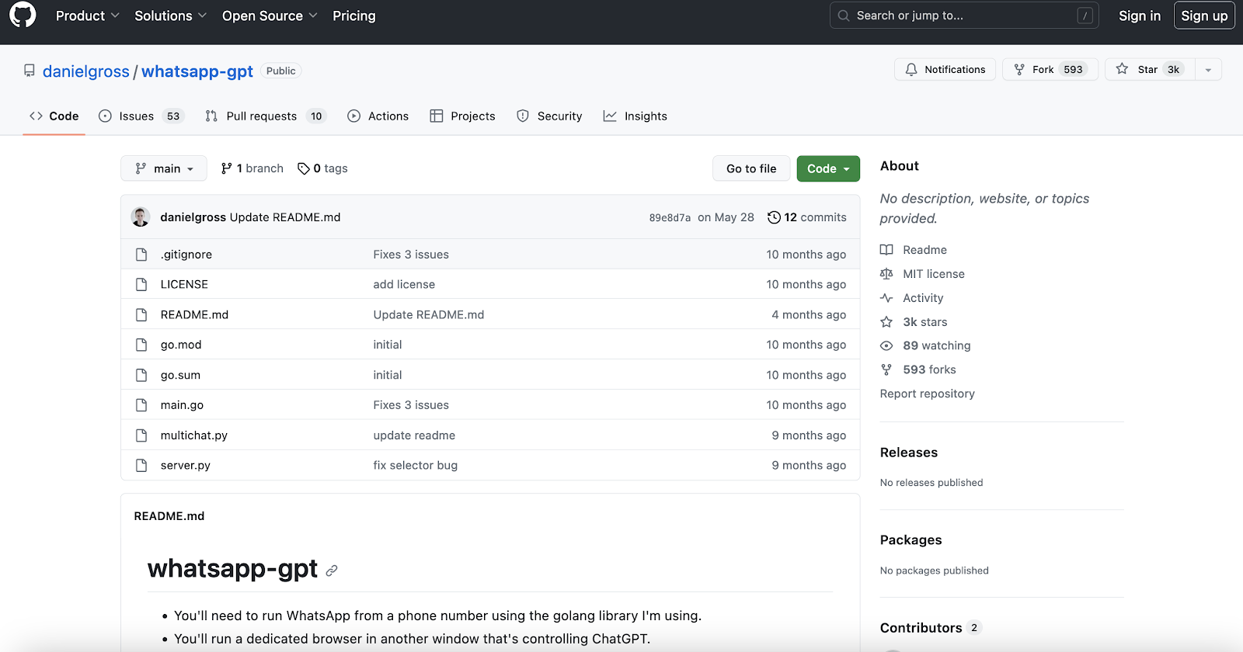Click the star icon beside 3k stars
Viewport: 1243px width, 652px height.
886,322
